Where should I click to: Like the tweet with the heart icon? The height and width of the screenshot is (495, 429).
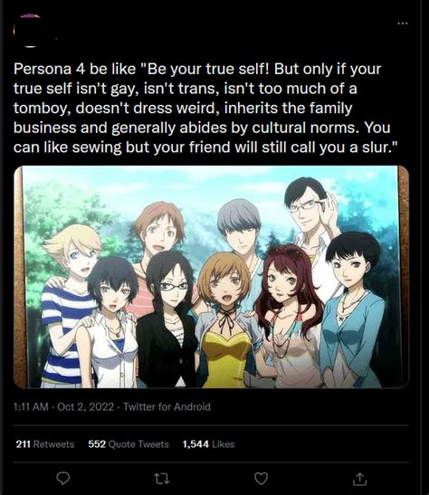coord(261,479)
